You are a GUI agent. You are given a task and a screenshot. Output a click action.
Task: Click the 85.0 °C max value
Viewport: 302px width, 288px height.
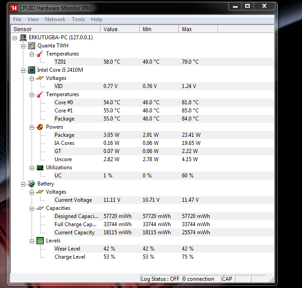[x=190, y=111]
